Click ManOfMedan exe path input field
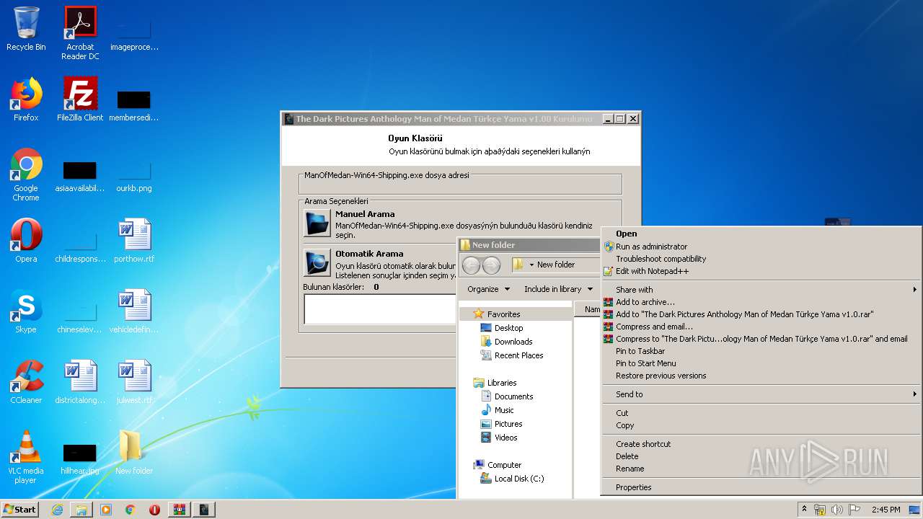Screen dimensions: 923x519 pos(460,184)
